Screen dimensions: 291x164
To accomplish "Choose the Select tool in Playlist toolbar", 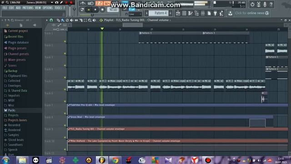I will [x=85, y=20].
